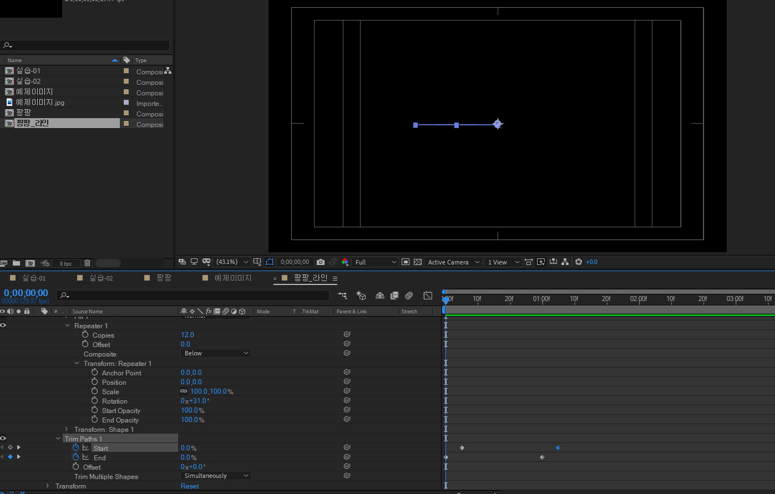Screen dimensions: 775x494
Task: Open zoom level 43.1% dropdown
Action: click(x=232, y=262)
